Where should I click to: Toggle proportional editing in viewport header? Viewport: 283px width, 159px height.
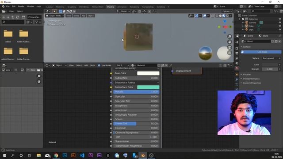click(149, 11)
